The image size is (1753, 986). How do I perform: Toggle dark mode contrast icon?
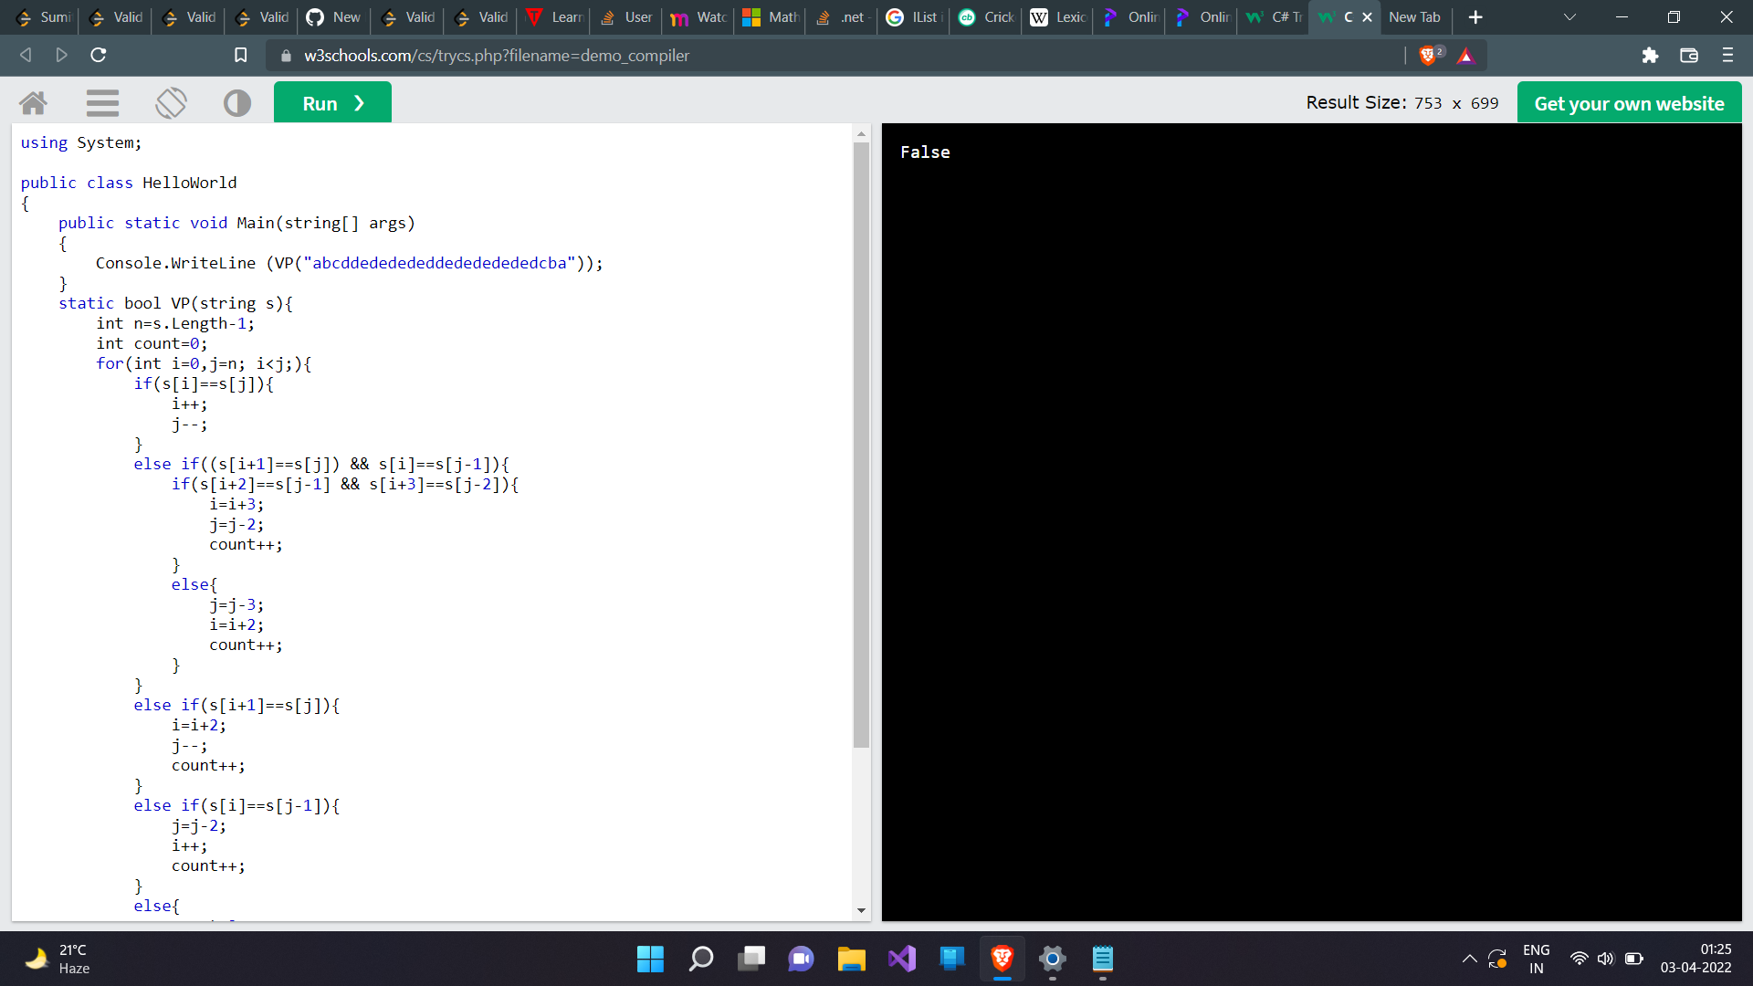tap(237, 103)
